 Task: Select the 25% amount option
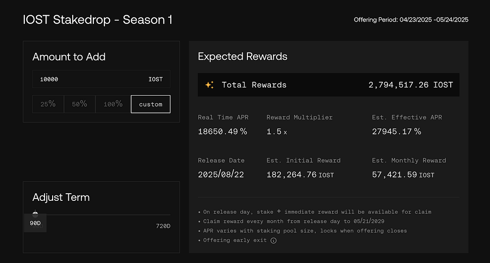48,104
